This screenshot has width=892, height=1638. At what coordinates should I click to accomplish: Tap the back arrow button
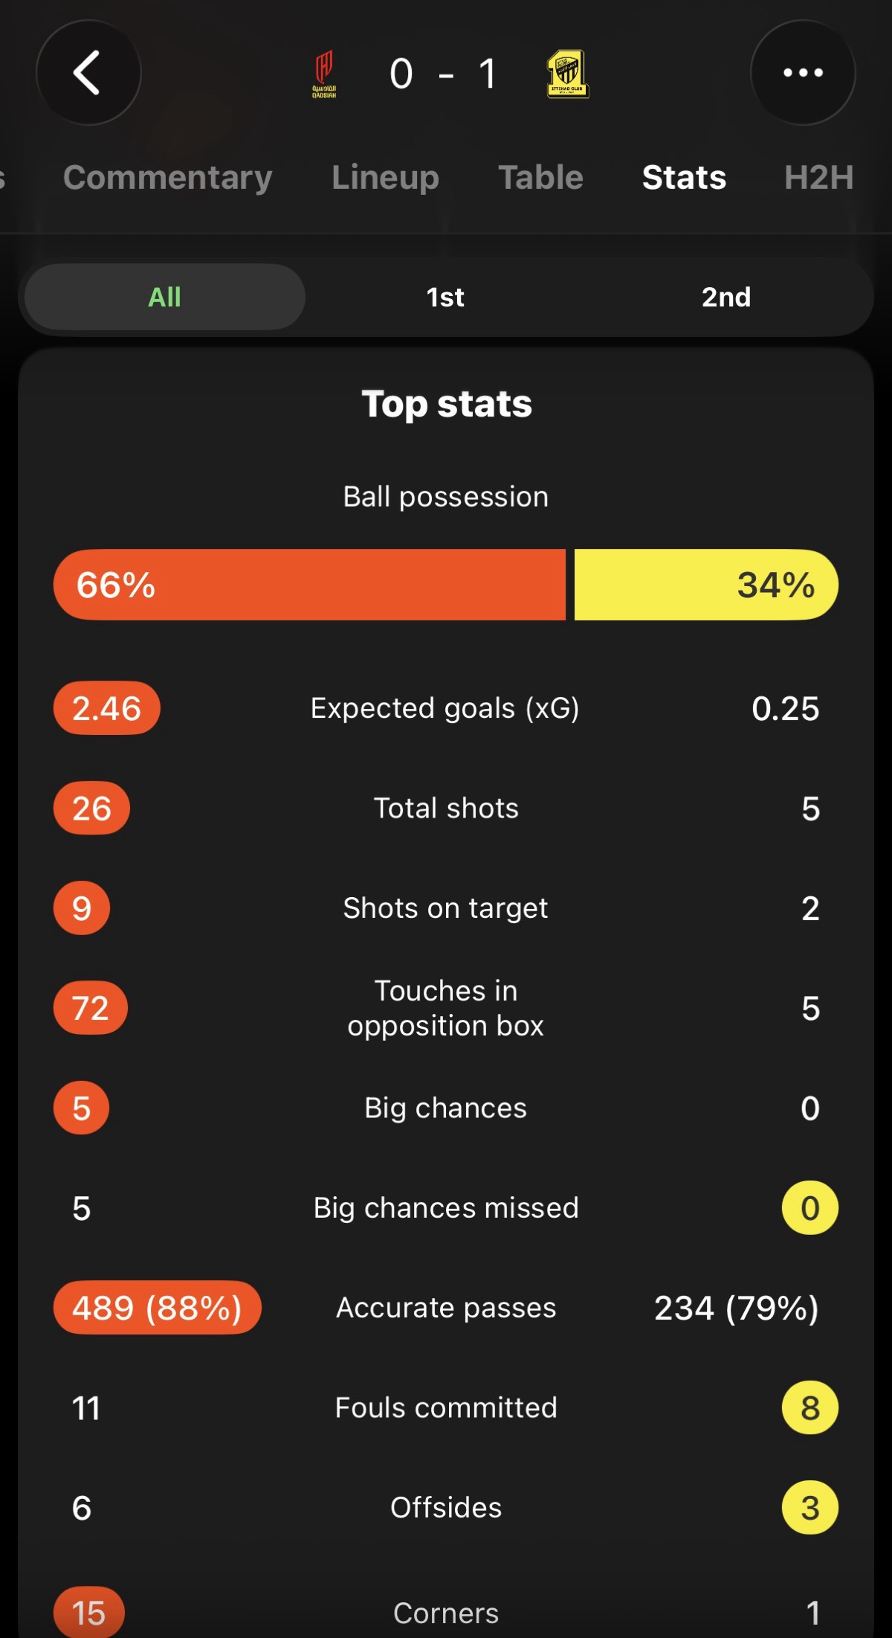point(88,73)
